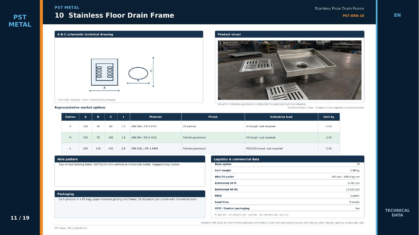Click the M option pieces per carton note
This screenshot has width=419, height=235.
(x=252, y=215)
